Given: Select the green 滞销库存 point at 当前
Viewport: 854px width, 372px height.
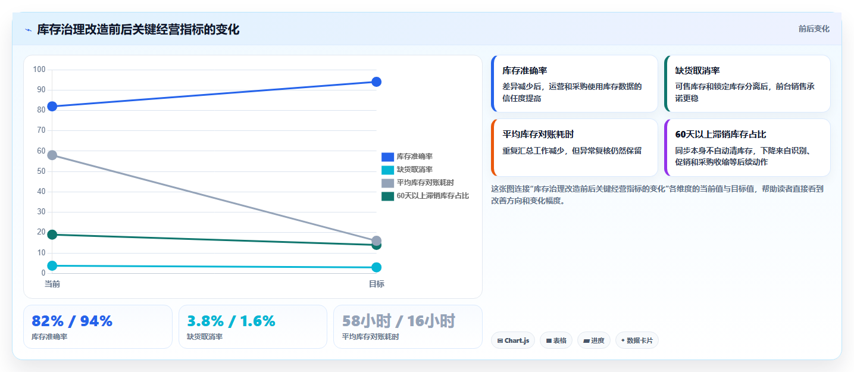Looking at the screenshot, I should (x=52, y=235).
